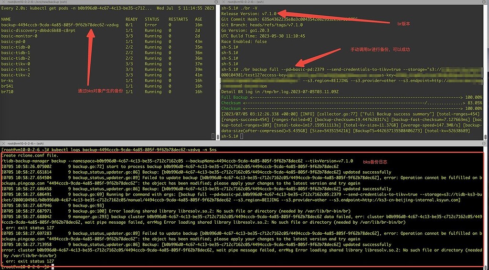
Task: Click the 'bks备份日志' red annotation label
Action: 376,162
